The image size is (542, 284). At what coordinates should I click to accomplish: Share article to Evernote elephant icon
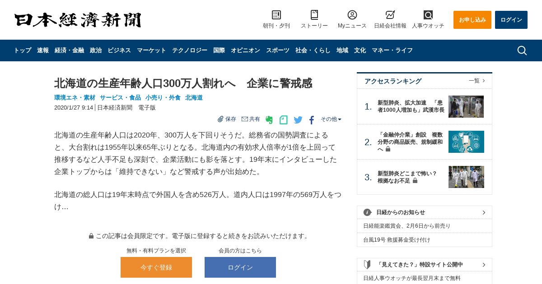coord(269,120)
